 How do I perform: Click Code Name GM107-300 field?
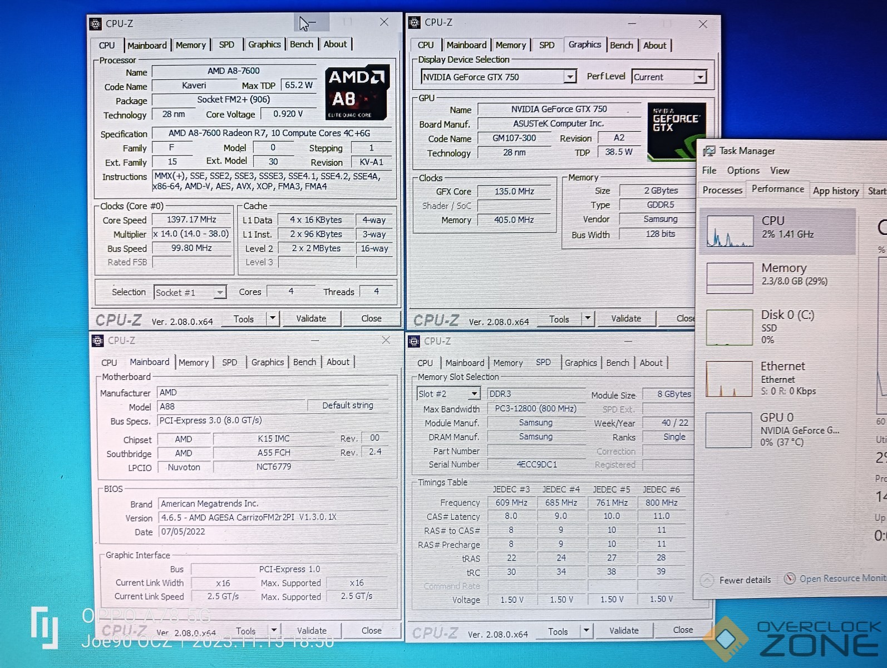pos(514,138)
